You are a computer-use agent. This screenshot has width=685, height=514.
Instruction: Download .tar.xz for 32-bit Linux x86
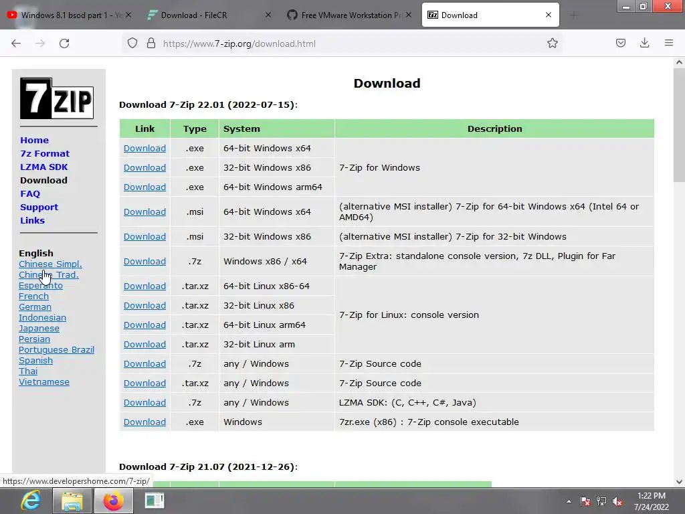click(144, 305)
